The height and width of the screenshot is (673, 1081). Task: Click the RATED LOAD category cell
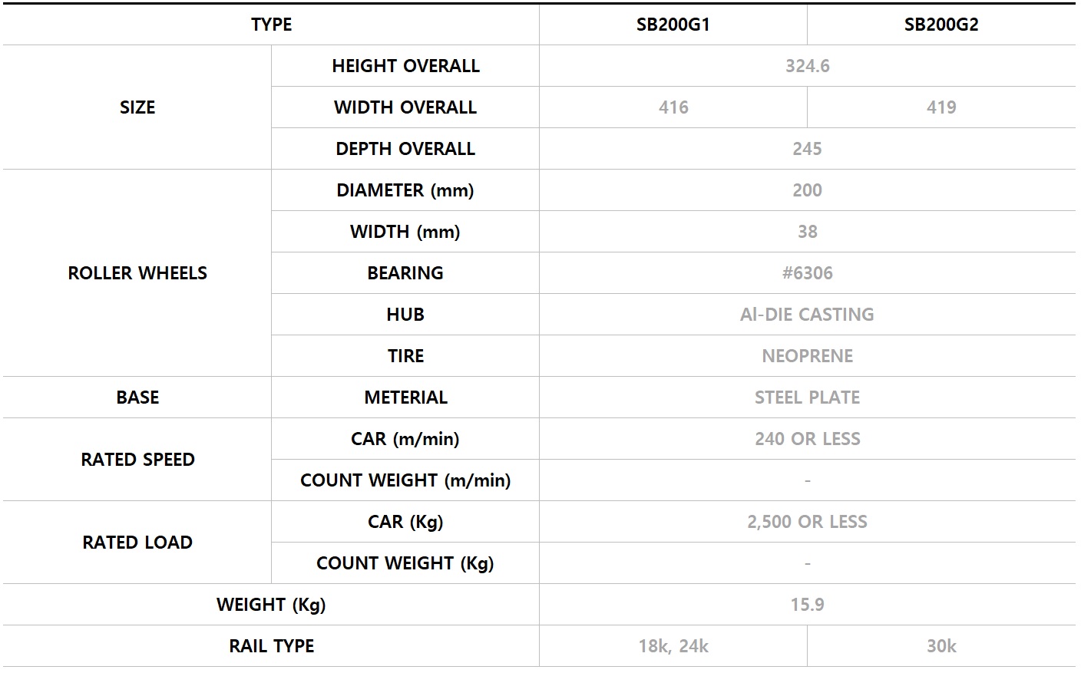[x=137, y=543]
